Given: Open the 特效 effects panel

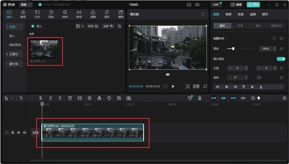Looking at the screenshot, I should point(65,14).
